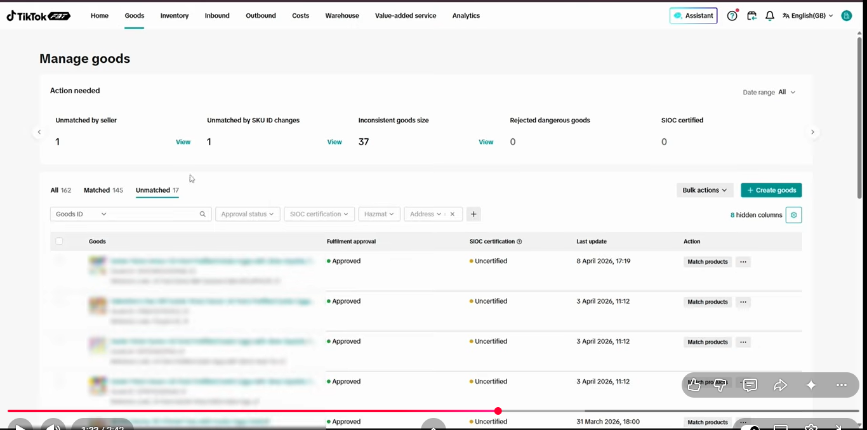The width and height of the screenshot is (867, 430).
Task: Tick the select-all checkbox in table header
Action: 59,241
